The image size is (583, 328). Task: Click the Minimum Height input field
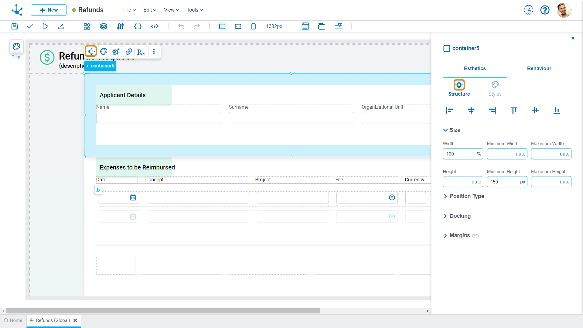pos(503,182)
